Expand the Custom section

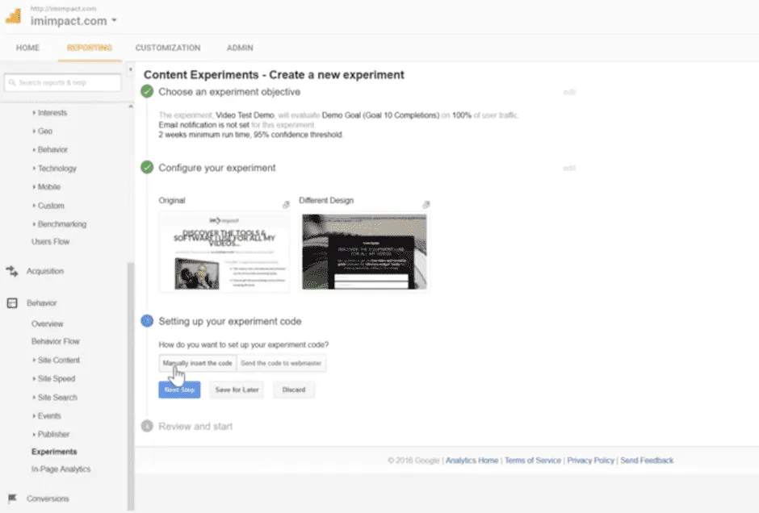[48, 206]
